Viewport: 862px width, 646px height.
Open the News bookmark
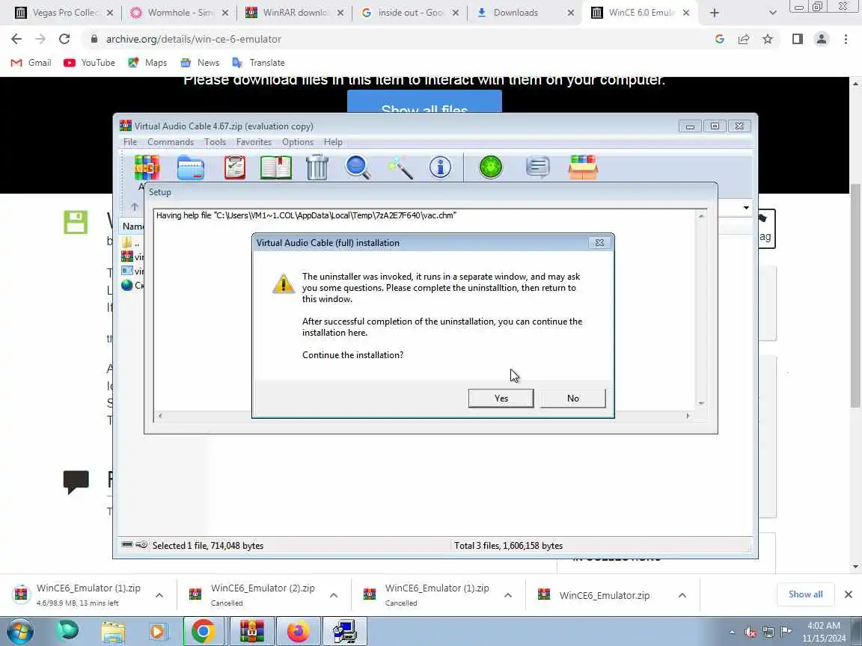(200, 63)
